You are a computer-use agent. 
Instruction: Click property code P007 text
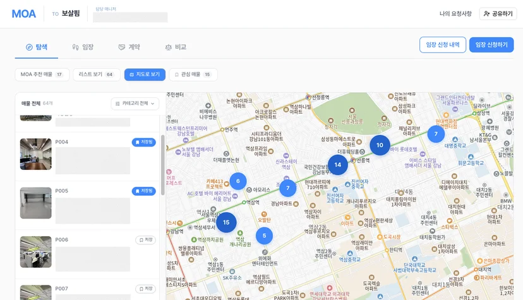coord(62,289)
